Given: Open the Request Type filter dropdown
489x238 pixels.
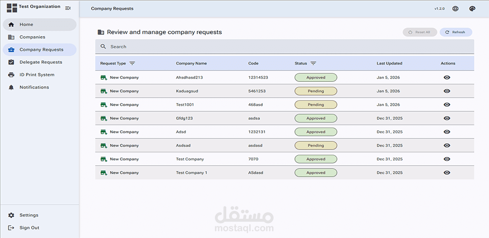Looking at the screenshot, I should point(132,63).
